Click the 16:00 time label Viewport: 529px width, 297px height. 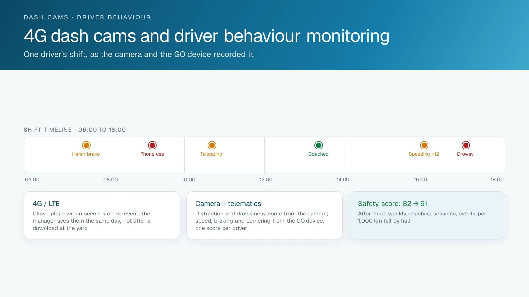pos(420,180)
